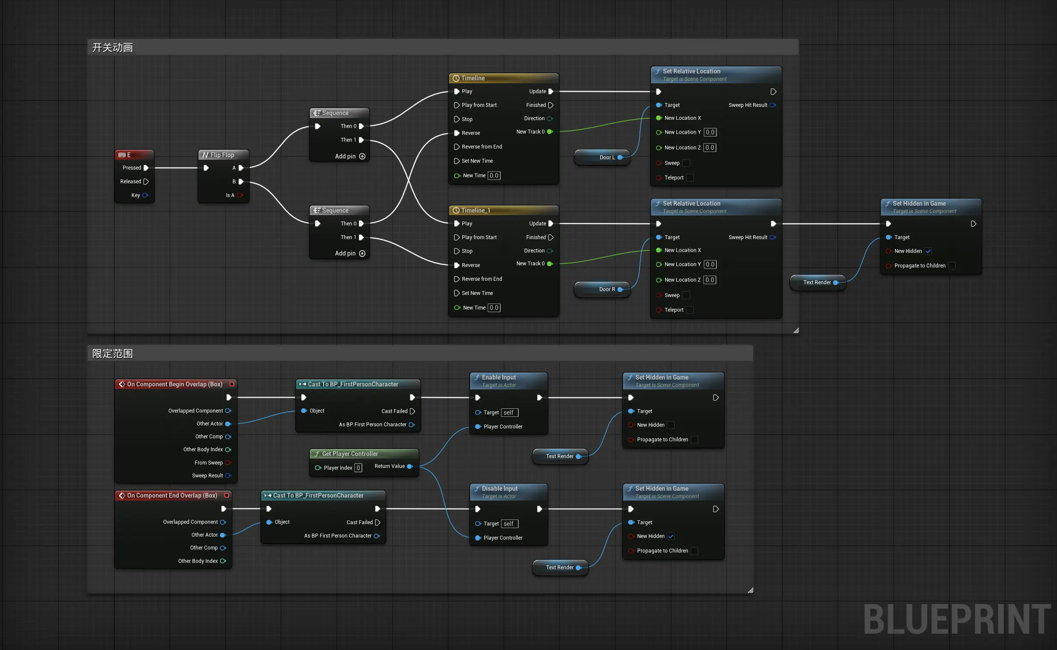This screenshot has height=650, width=1057.
Task: Click Timeline_1 Update execution pin
Action: pyautogui.click(x=551, y=224)
